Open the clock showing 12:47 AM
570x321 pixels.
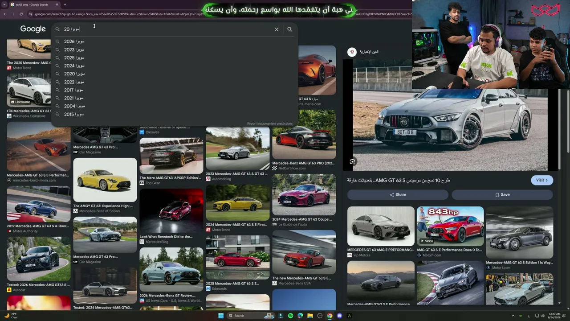coord(554,316)
